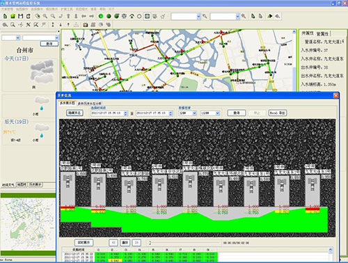Click the data table scrollbar up arrow
This screenshot has width=348, height=263.
[x=331, y=250]
